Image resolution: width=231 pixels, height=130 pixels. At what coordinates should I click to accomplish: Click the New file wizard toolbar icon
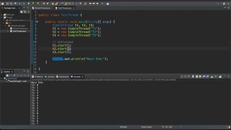(3, 4)
